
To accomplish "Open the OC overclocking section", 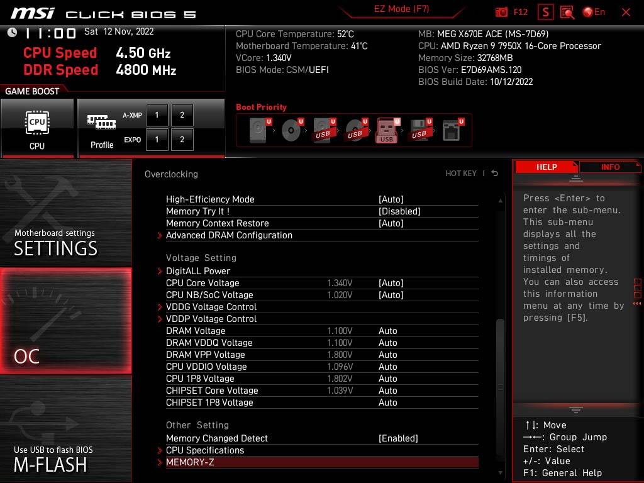I will click(x=65, y=321).
